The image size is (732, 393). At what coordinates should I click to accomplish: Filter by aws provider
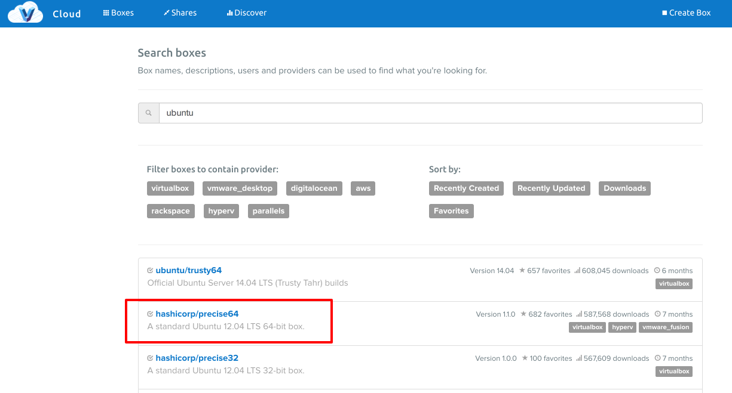pos(363,188)
